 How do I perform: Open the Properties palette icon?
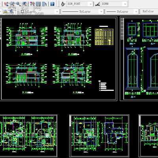(x=32, y=4)
